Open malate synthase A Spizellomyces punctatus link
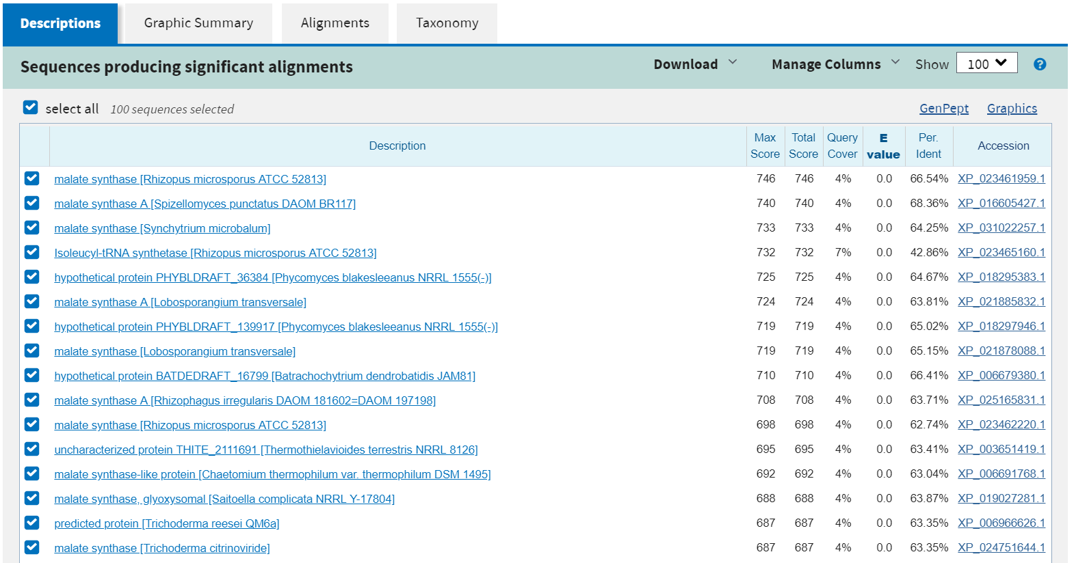 pyautogui.click(x=205, y=204)
